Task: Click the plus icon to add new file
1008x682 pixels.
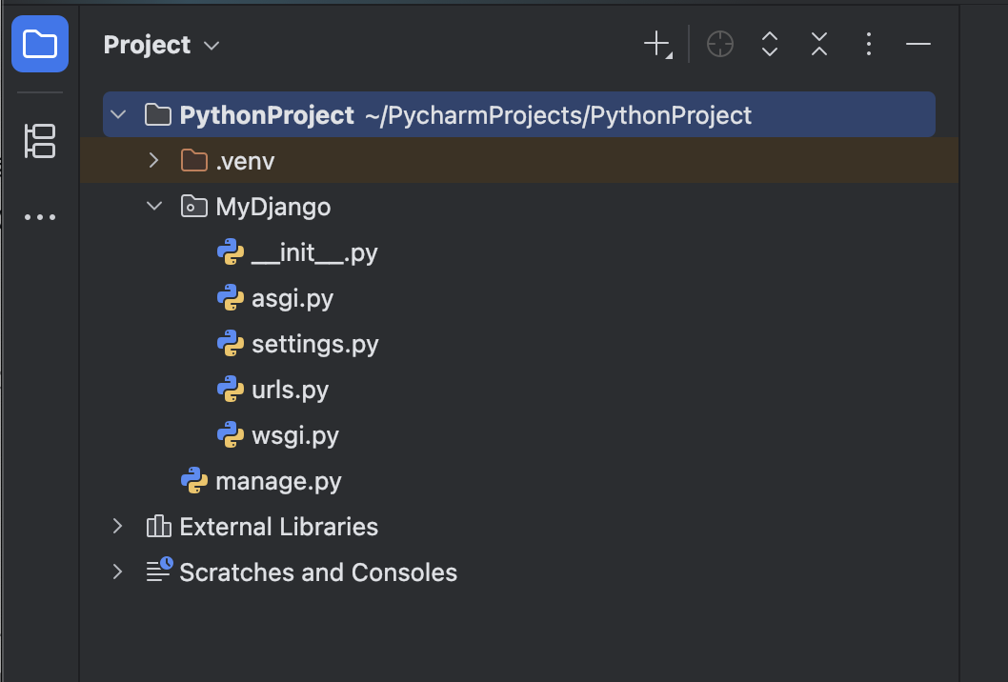Action: 657,44
